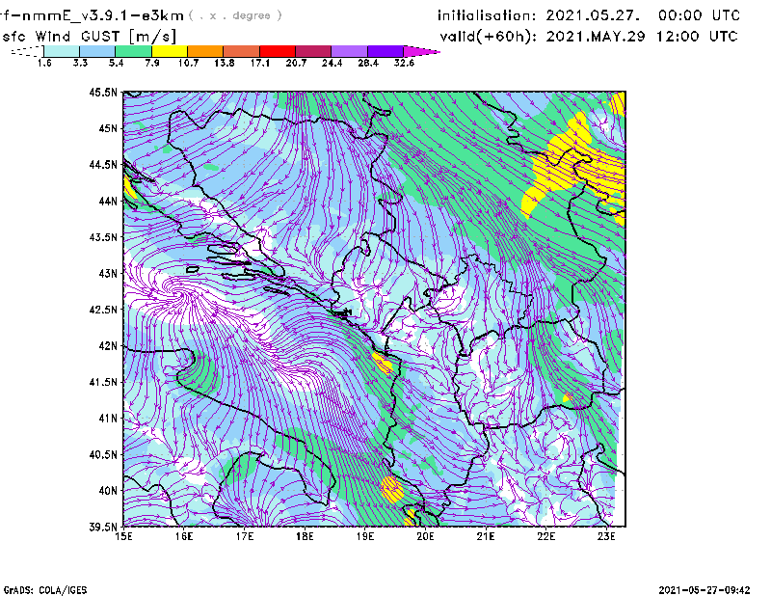Click the violet 28.4–32.6 legend swatch
The image size is (771, 596).
tap(385, 51)
